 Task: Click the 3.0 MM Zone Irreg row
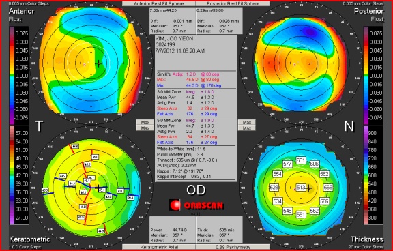coord(186,92)
